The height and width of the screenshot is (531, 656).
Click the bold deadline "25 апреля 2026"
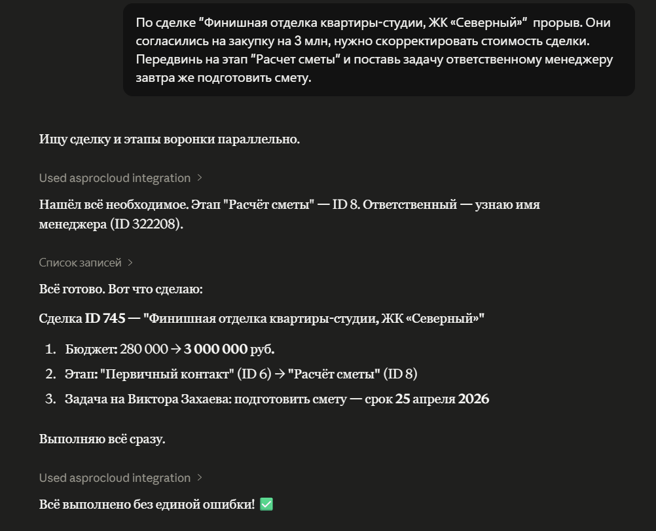tap(442, 399)
